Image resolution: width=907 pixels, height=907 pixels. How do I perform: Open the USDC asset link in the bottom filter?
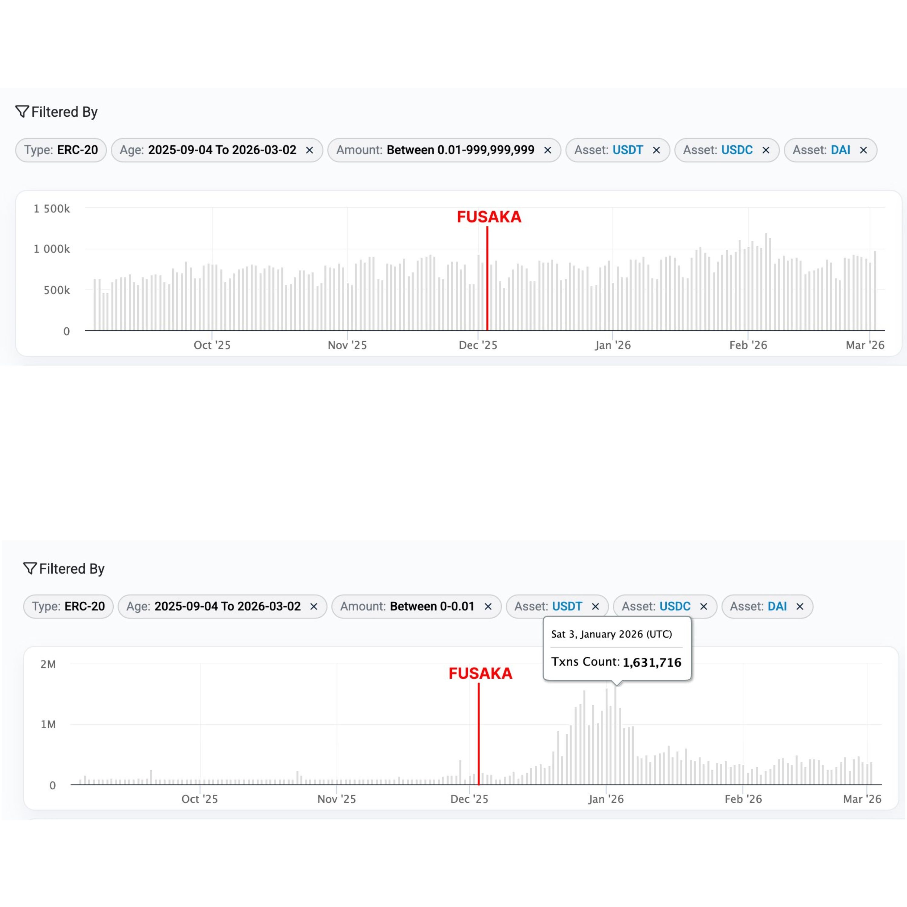[x=675, y=606]
